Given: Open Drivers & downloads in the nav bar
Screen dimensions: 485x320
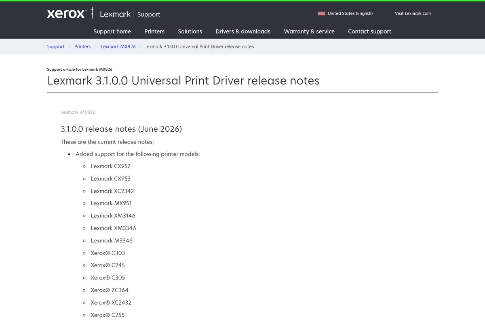Looking at the screenshot, I should click(x=243, y=31).
